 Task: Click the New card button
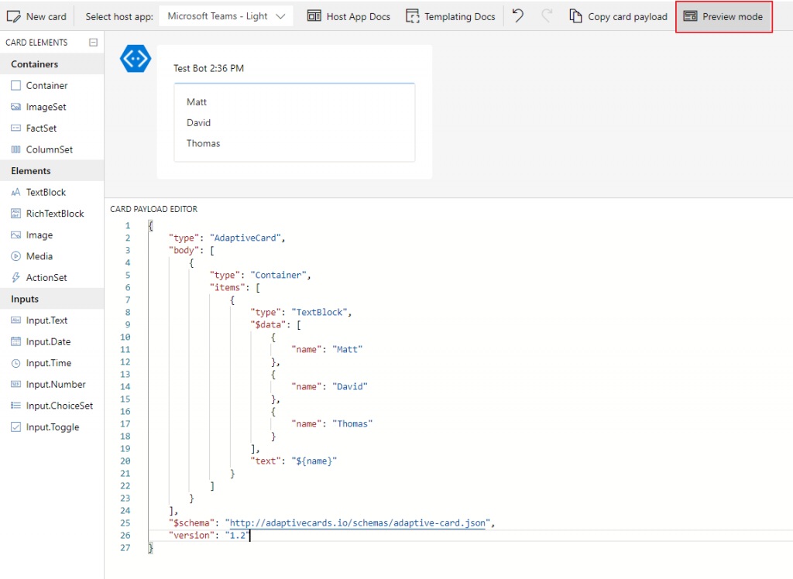click(x=36, y=15)
